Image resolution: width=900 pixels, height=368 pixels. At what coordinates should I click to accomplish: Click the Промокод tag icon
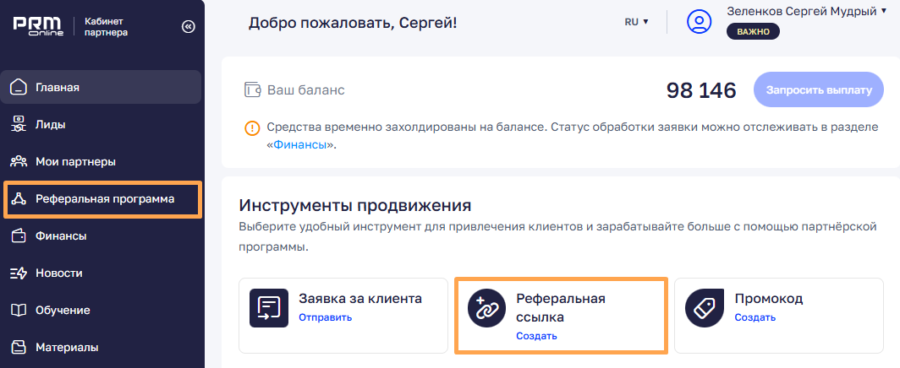click(x=705, y=308)
